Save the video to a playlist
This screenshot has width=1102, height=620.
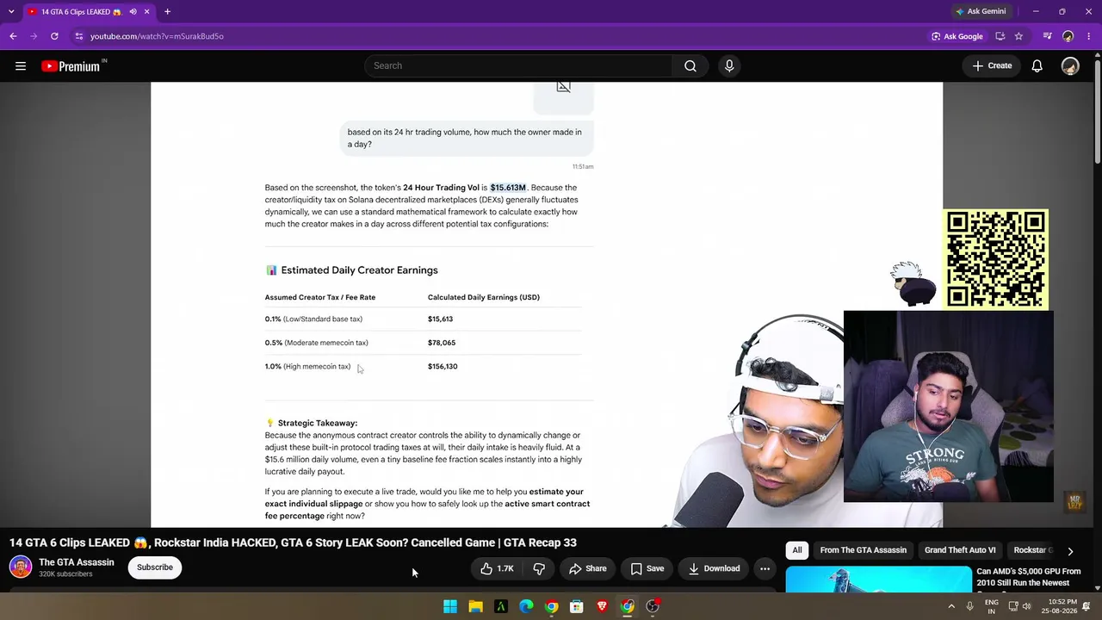(647, 568)
